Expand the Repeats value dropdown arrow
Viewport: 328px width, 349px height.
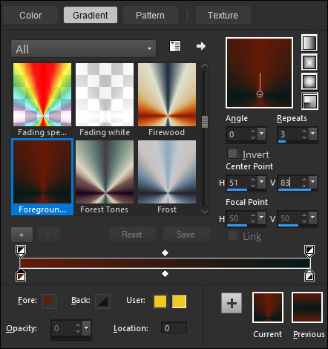coord(313,134)
